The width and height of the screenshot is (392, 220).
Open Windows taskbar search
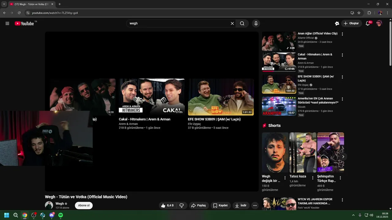point(16,215)
